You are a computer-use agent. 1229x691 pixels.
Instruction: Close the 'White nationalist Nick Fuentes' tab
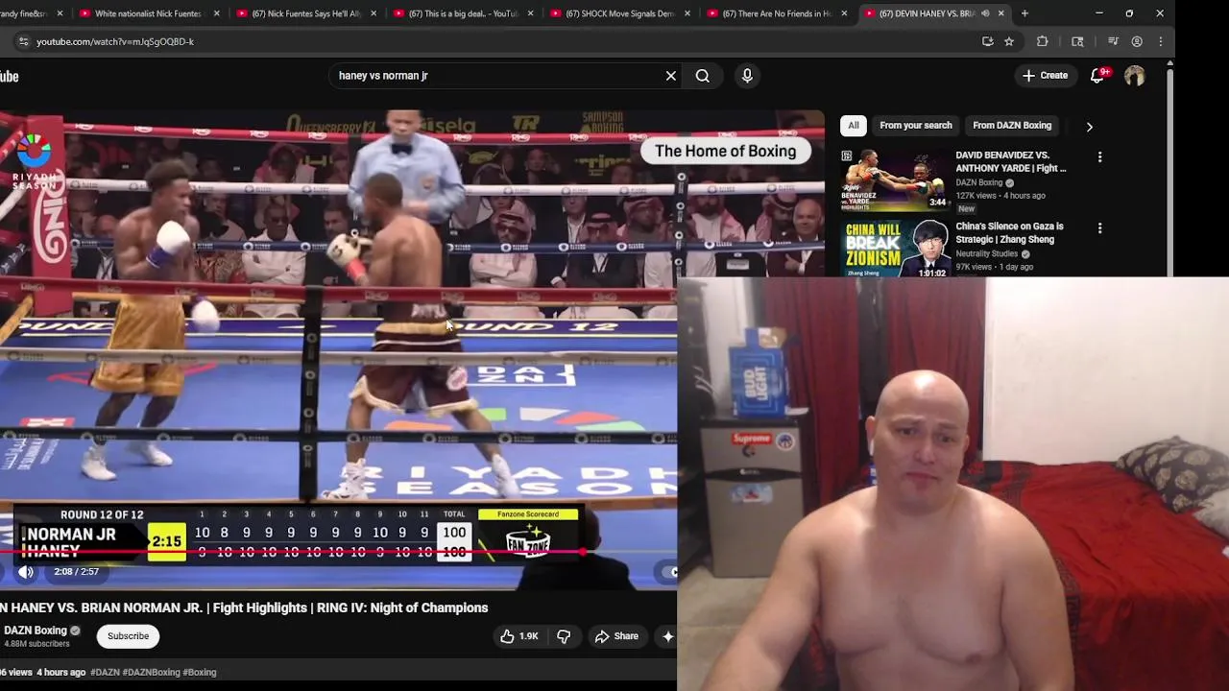[216, 13]
